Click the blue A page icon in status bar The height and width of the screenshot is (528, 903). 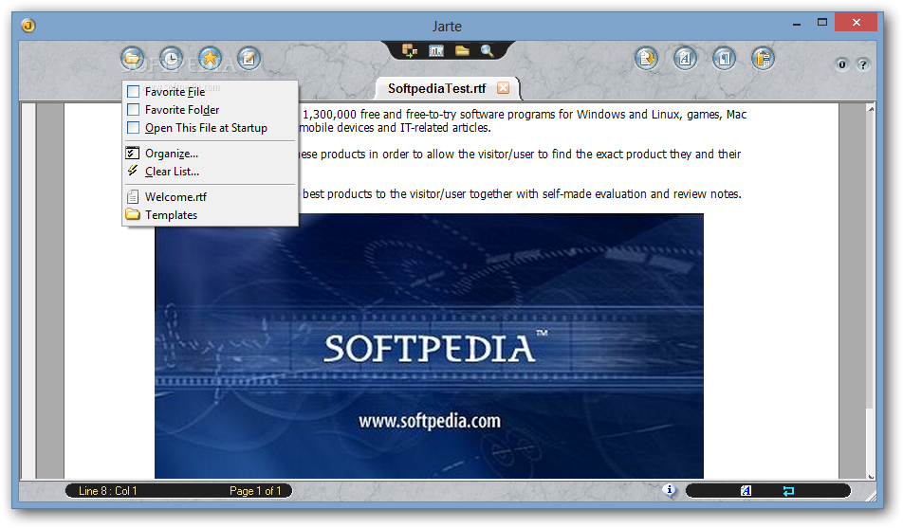coord(746,491)
